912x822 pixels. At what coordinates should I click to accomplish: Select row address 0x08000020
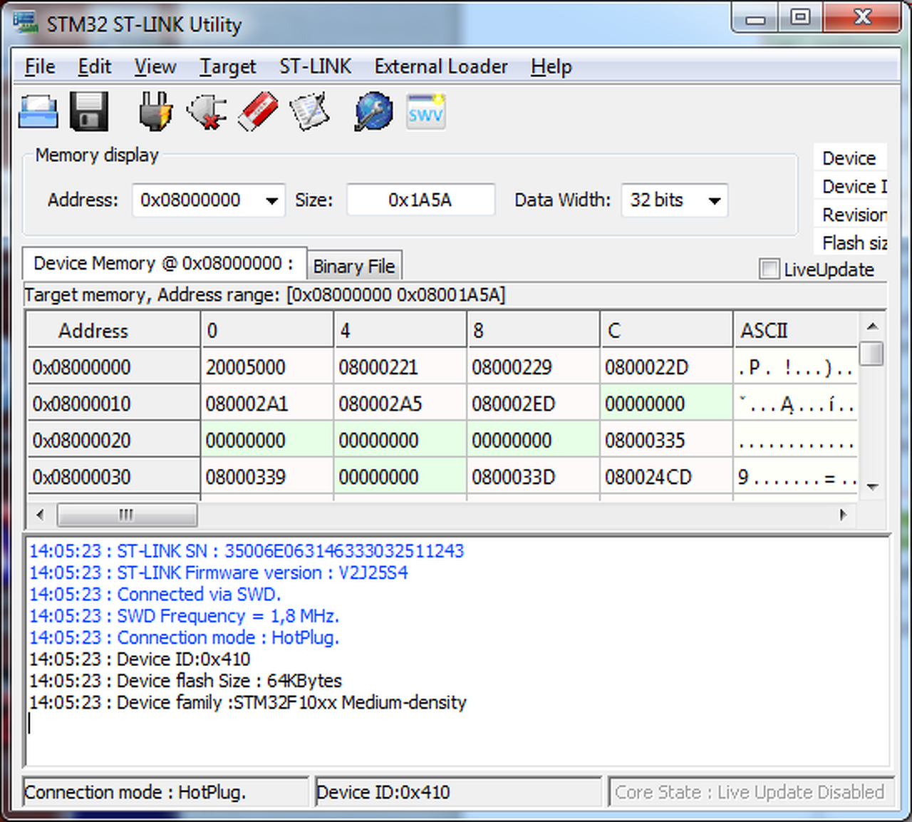coord(114,440)
